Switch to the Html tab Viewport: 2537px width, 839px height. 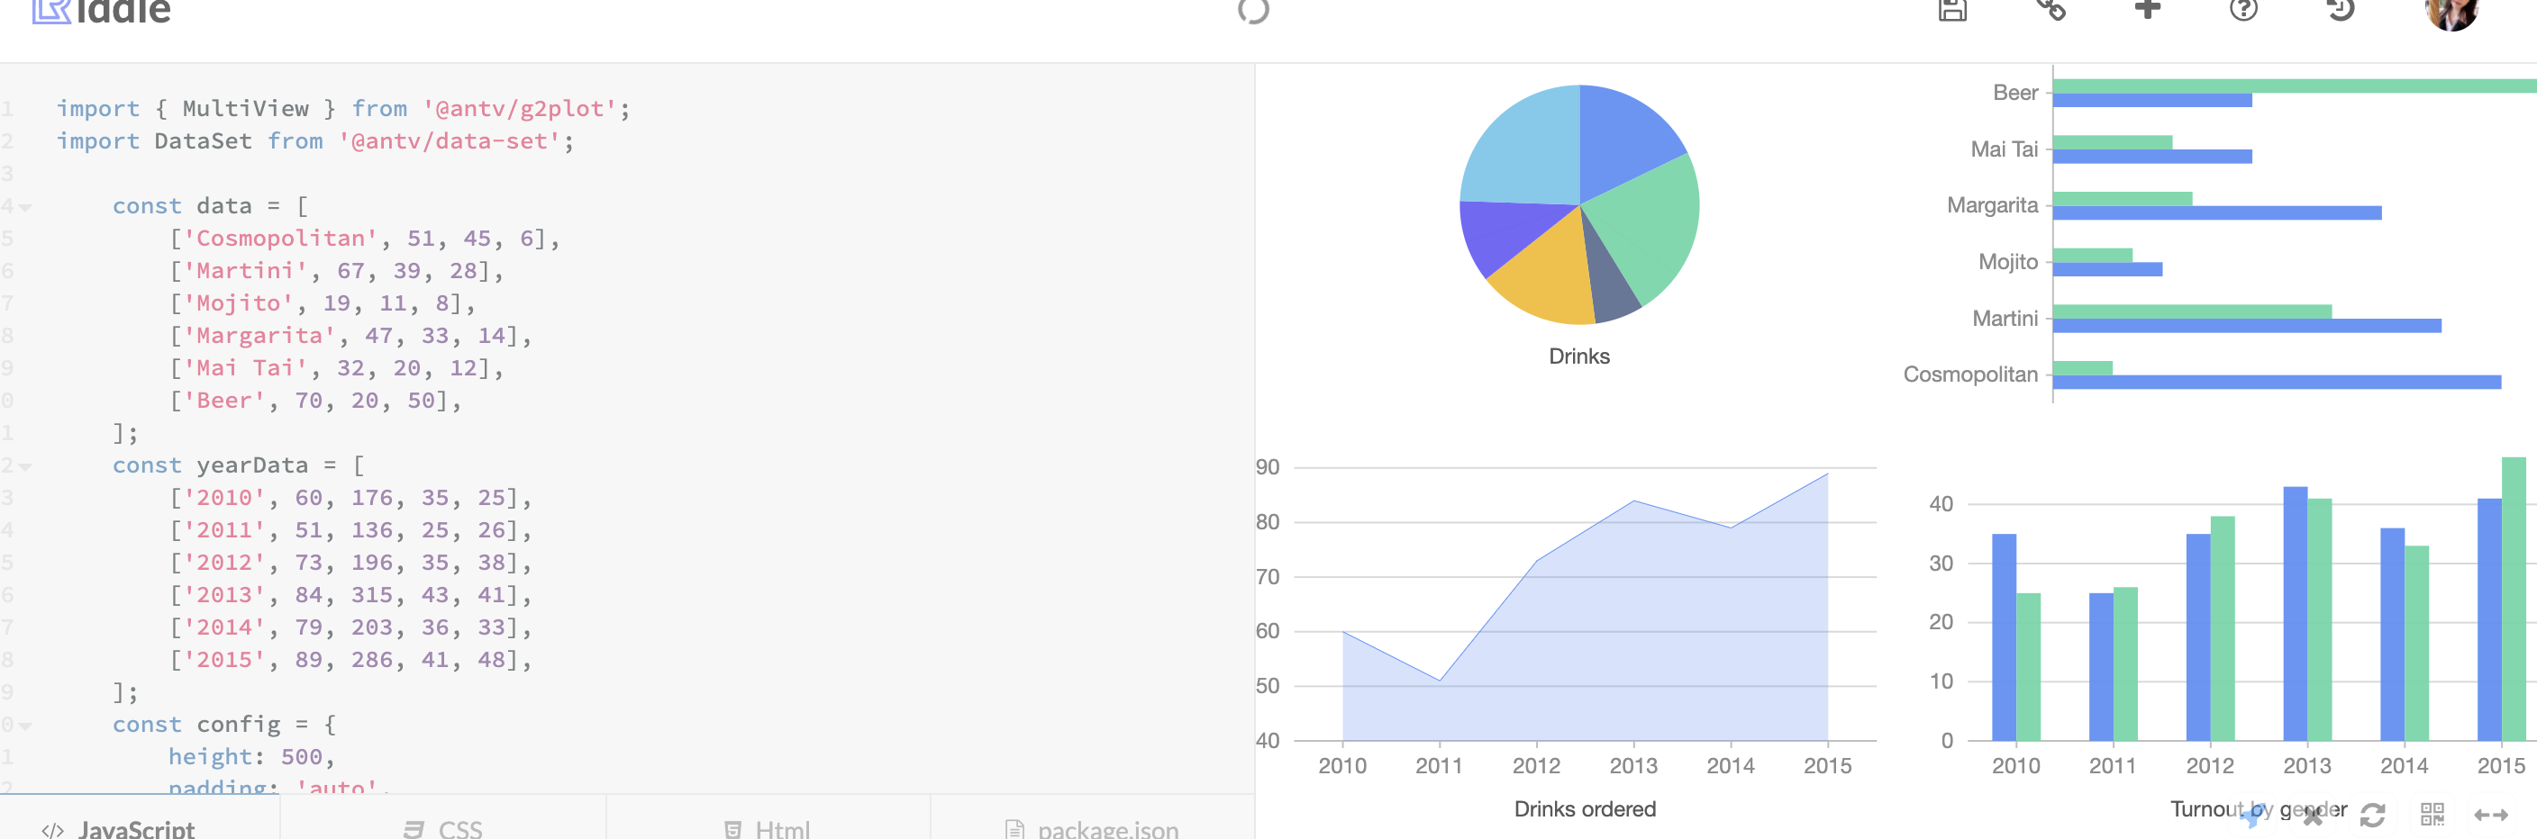tap(768, 816)
